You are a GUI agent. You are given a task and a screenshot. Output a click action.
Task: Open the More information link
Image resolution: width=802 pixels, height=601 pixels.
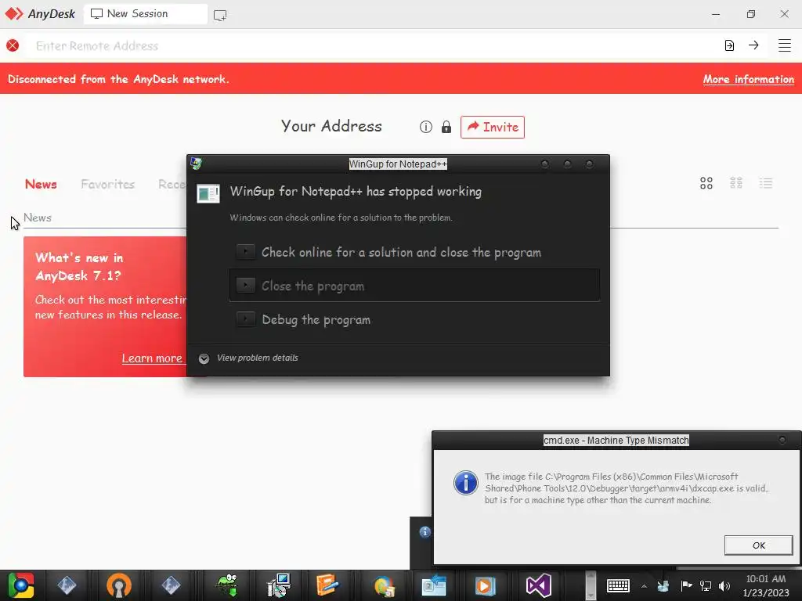point(748,79)
